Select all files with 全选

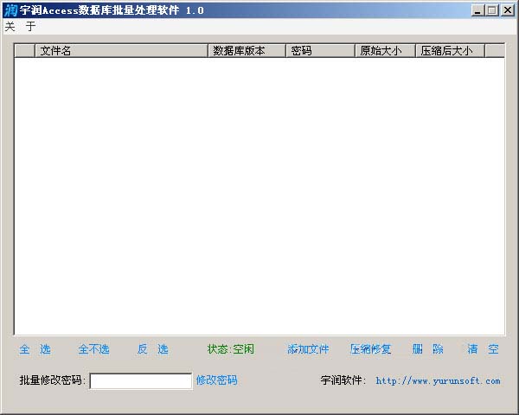(x=35, y=349)
